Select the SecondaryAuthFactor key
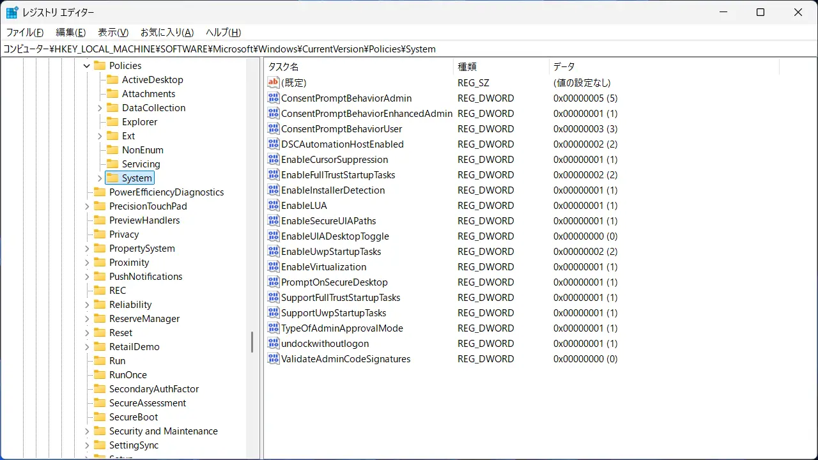818x460 pixels. [x=154, y=389]
